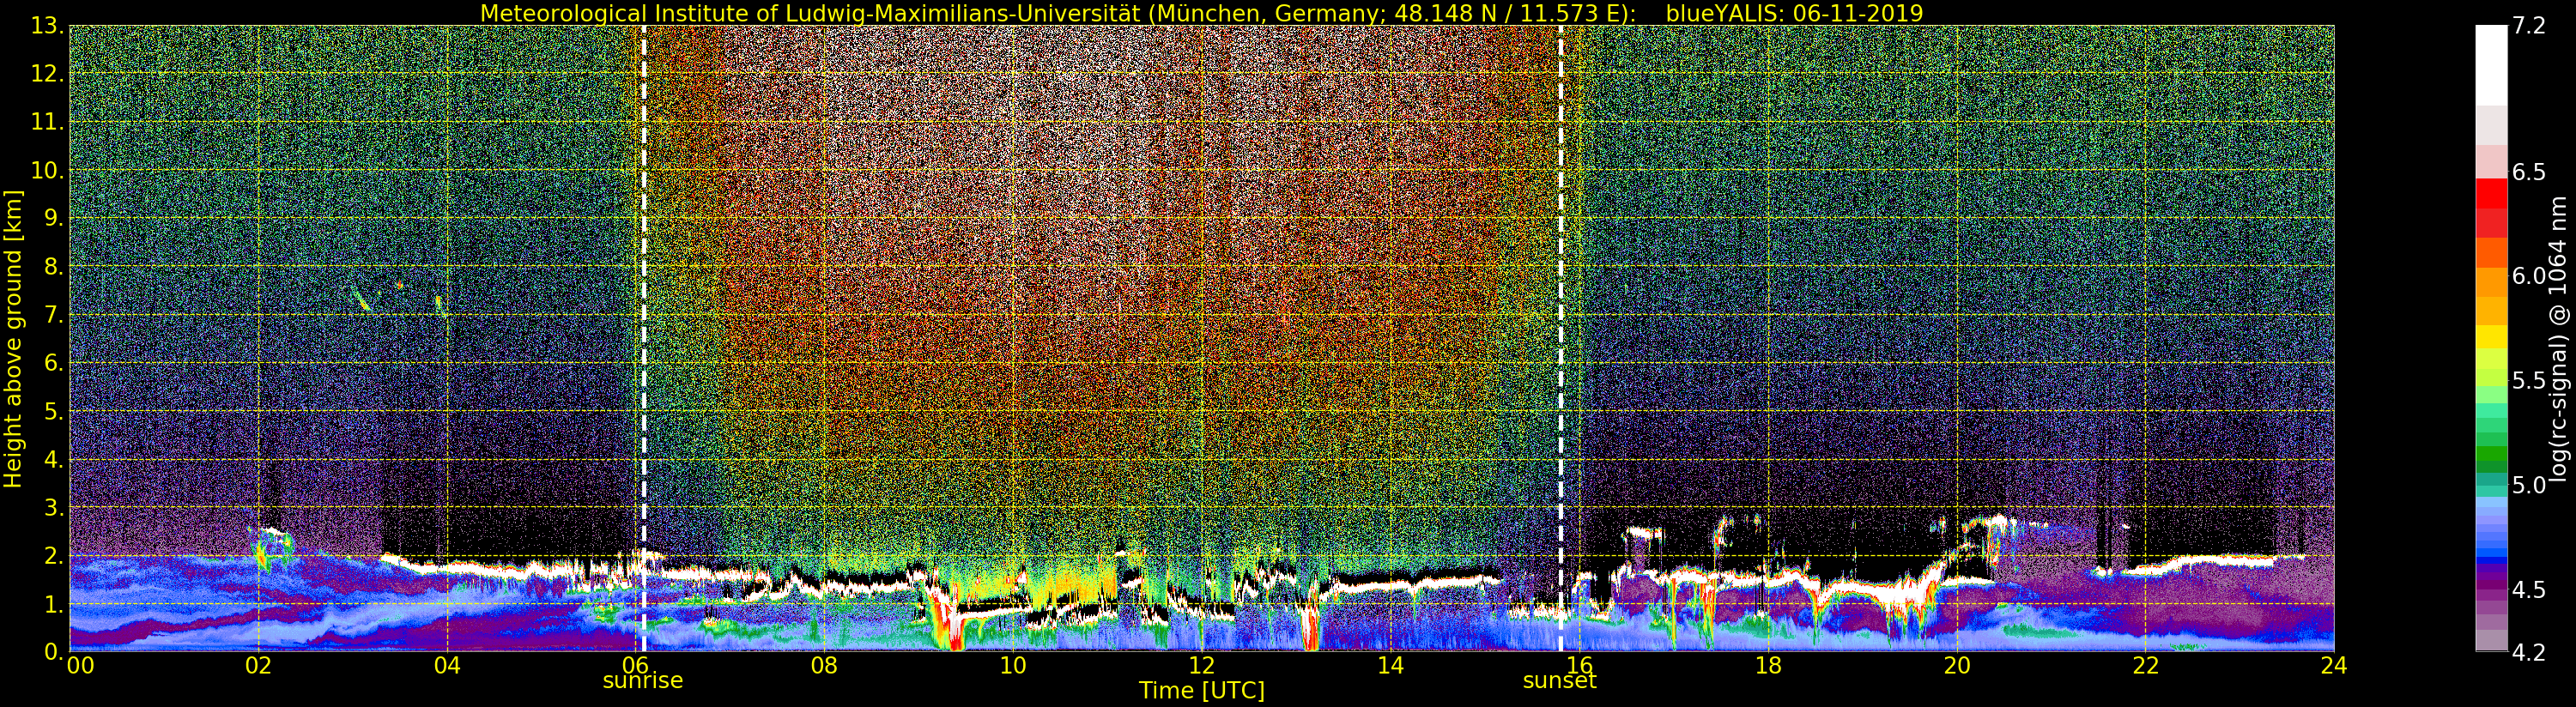Select the white dashed sunrise marker line
This screenshot has width=2576, height=707.
(643, 338)
